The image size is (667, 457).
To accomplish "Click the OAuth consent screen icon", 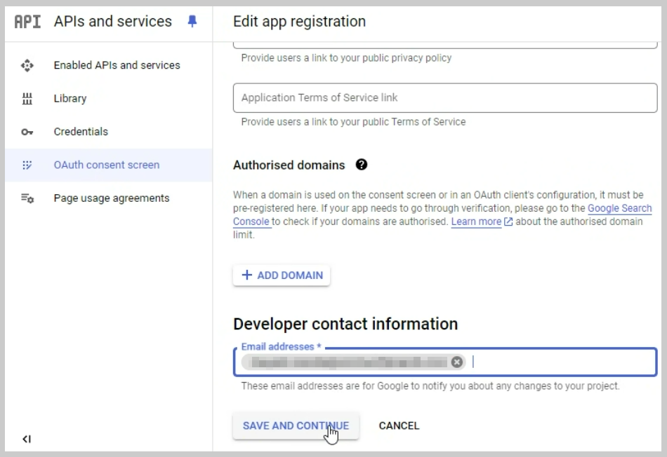I will [x=27, y=165].
